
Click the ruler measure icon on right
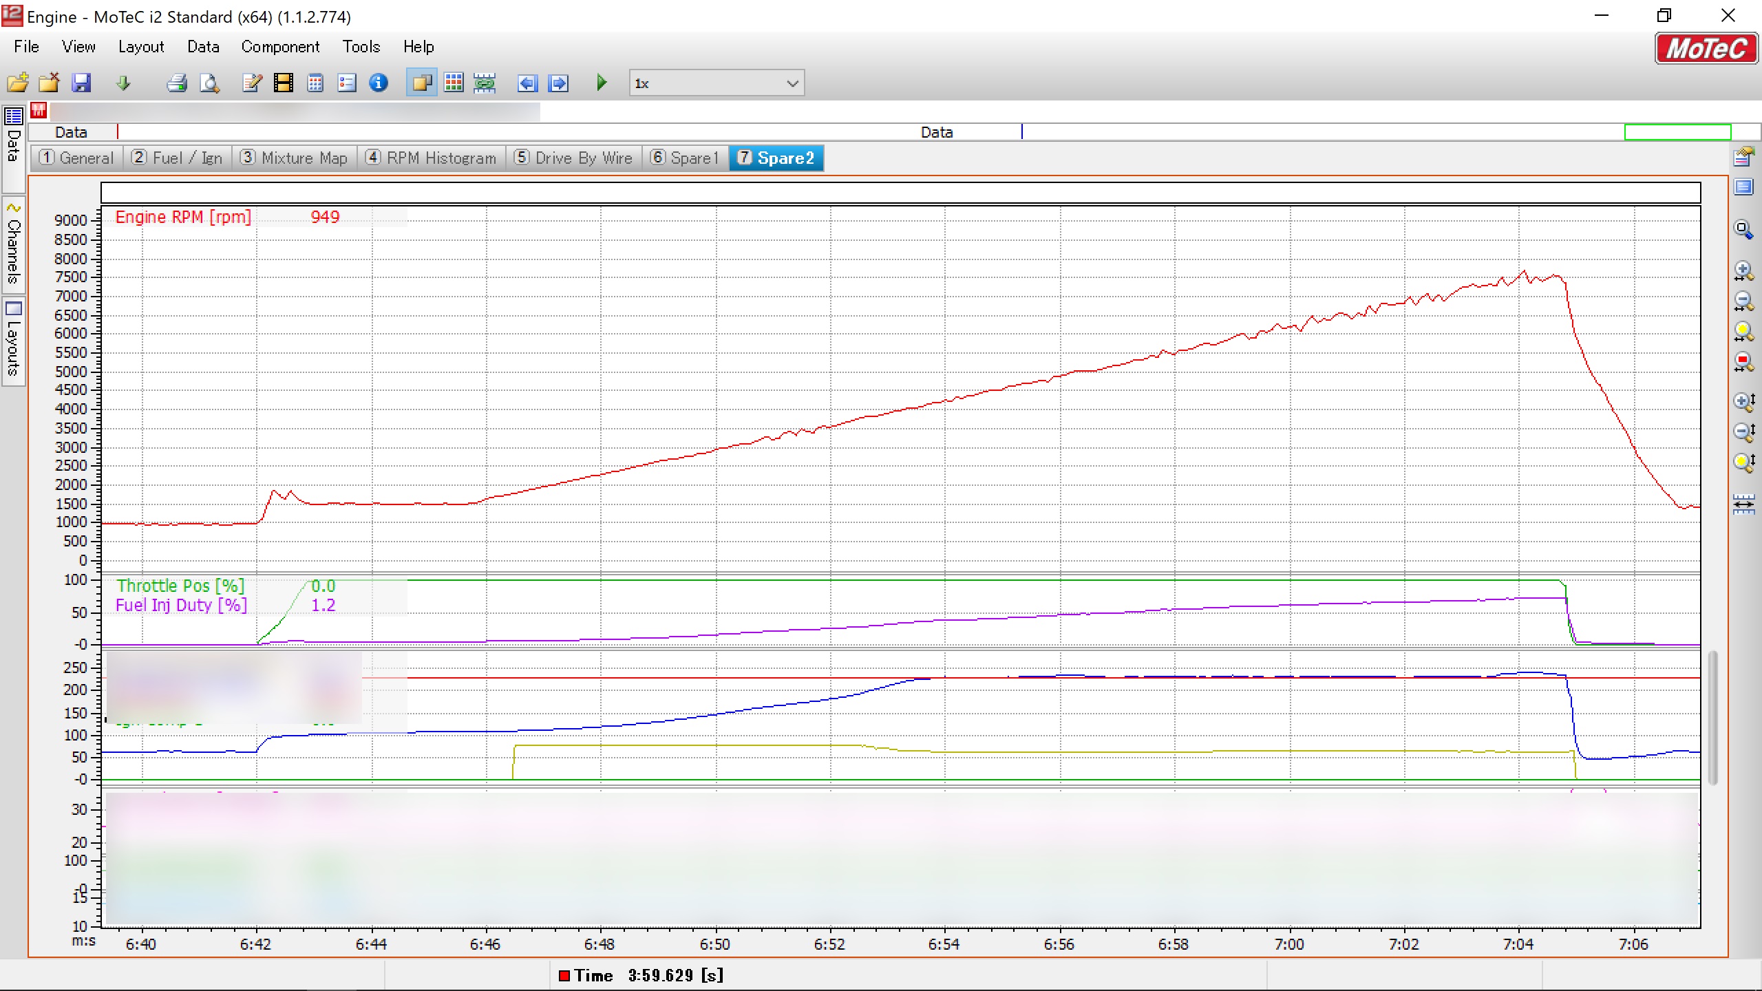1743,504
